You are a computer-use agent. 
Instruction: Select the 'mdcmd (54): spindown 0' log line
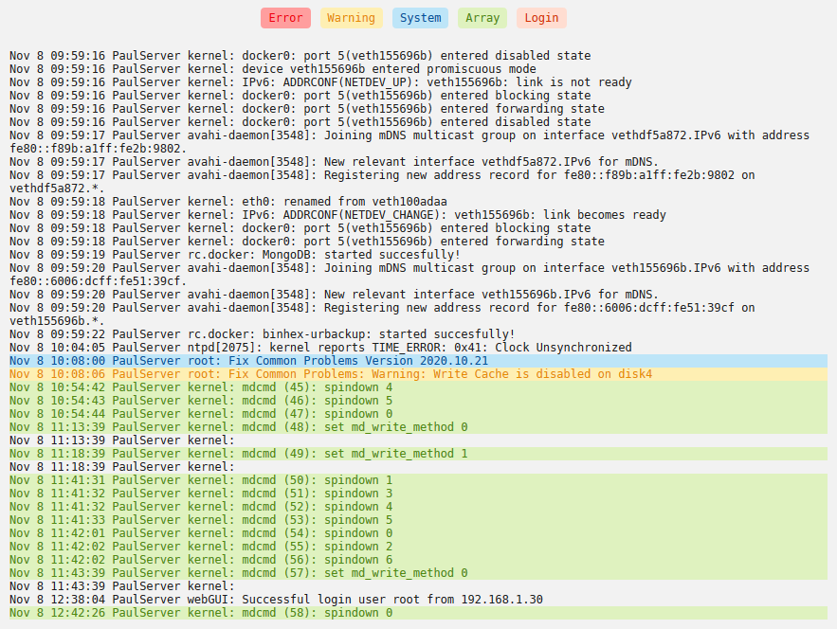click(x=419, y=533)
